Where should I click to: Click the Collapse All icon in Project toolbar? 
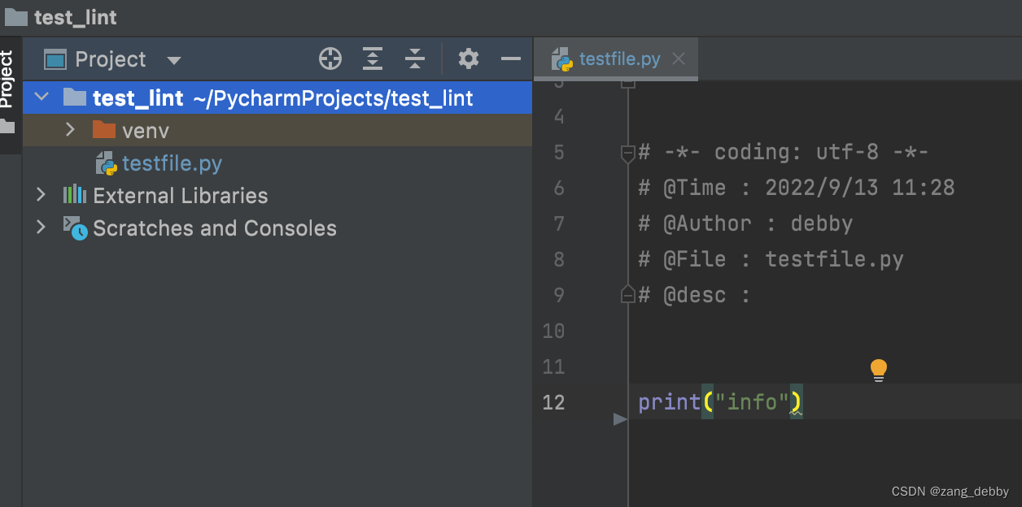(x=414, y=58)
